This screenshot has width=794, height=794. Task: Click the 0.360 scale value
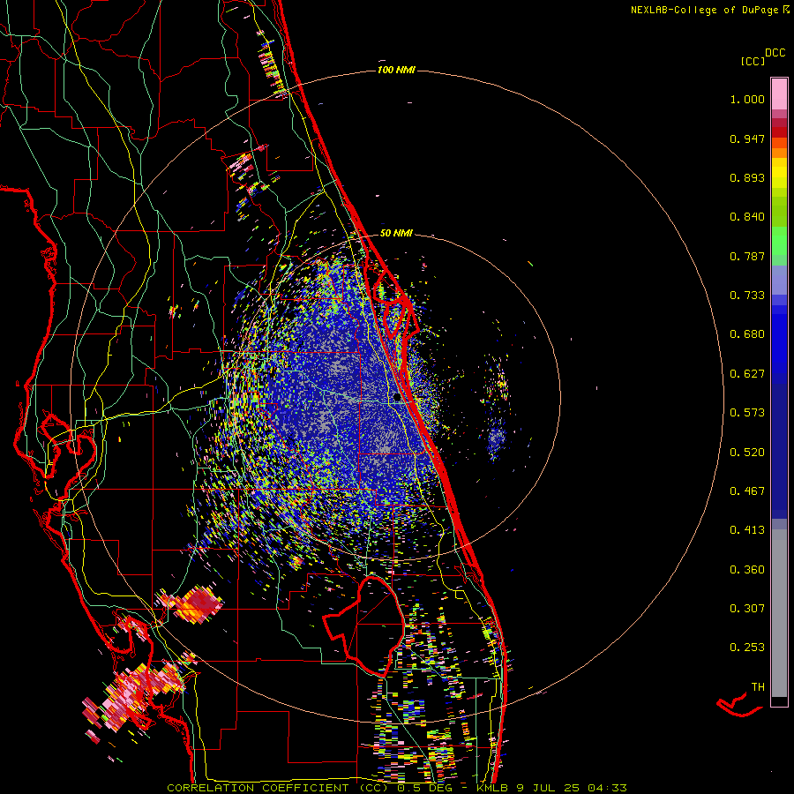point(747,570)
